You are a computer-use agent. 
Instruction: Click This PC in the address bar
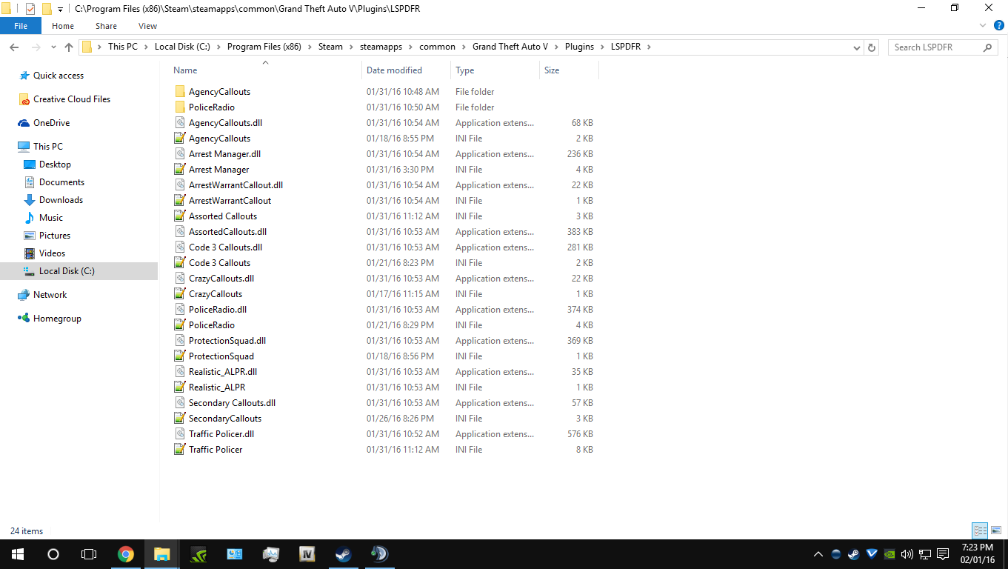(x=122, y=47)
